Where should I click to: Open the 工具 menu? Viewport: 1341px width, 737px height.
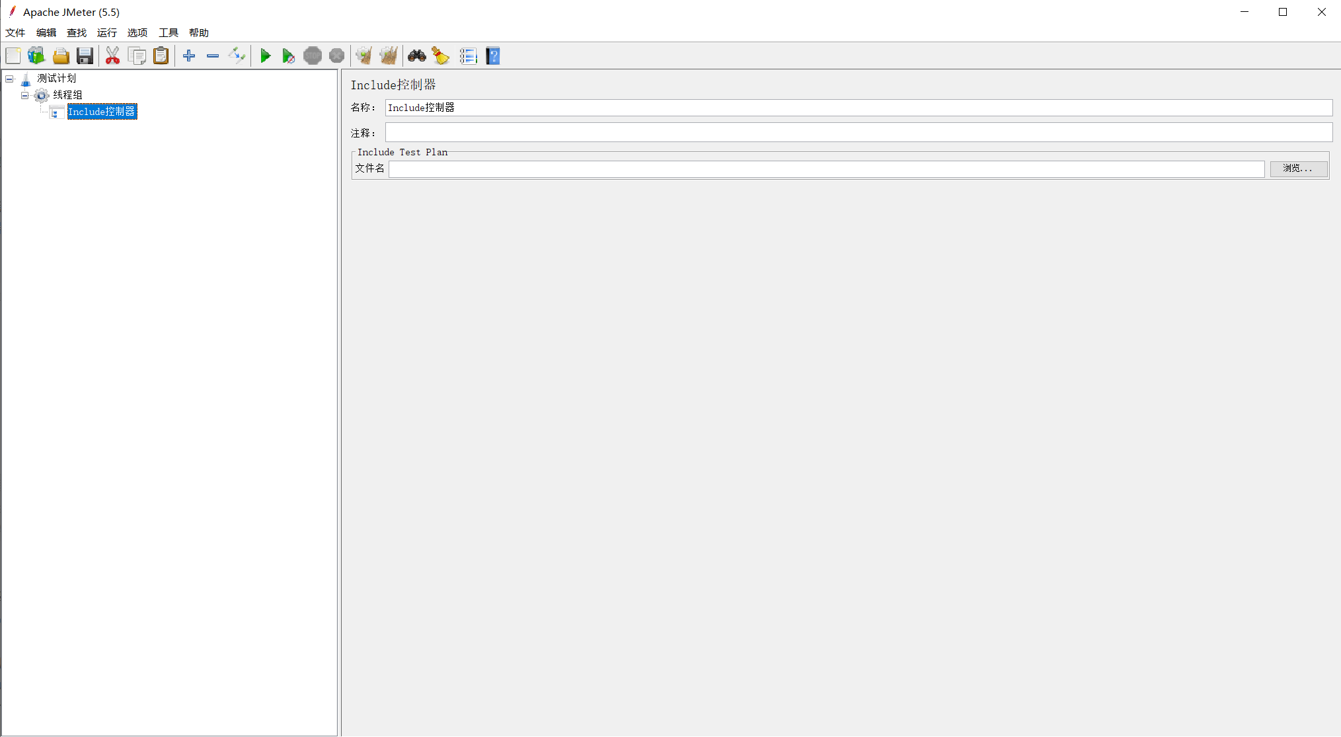coord(169,32)
